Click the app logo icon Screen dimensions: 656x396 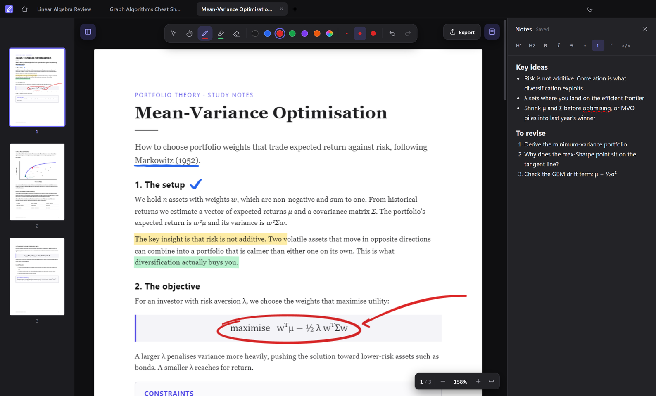coord(9,9)
